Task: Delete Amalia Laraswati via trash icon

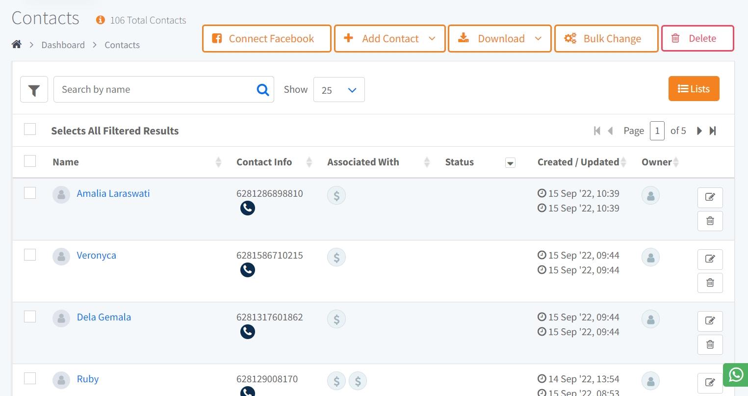Action: click(710, 221)
